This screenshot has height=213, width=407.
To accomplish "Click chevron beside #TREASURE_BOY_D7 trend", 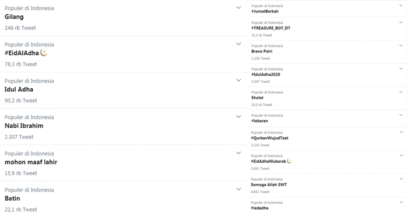I will tap(401, 22).
